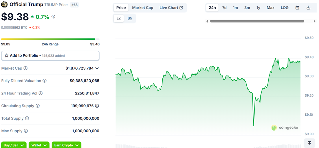Toggle the LOG scale option
319x148 pixels.
285,8
